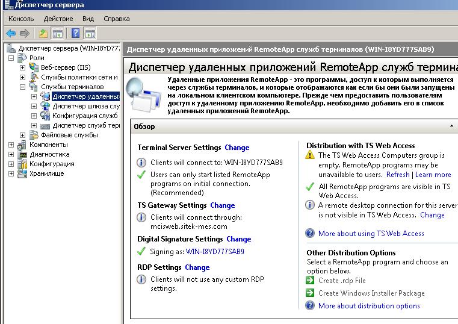
Task: Click Create Windows Installer Package arrow icon
Action: click(310, 293)
